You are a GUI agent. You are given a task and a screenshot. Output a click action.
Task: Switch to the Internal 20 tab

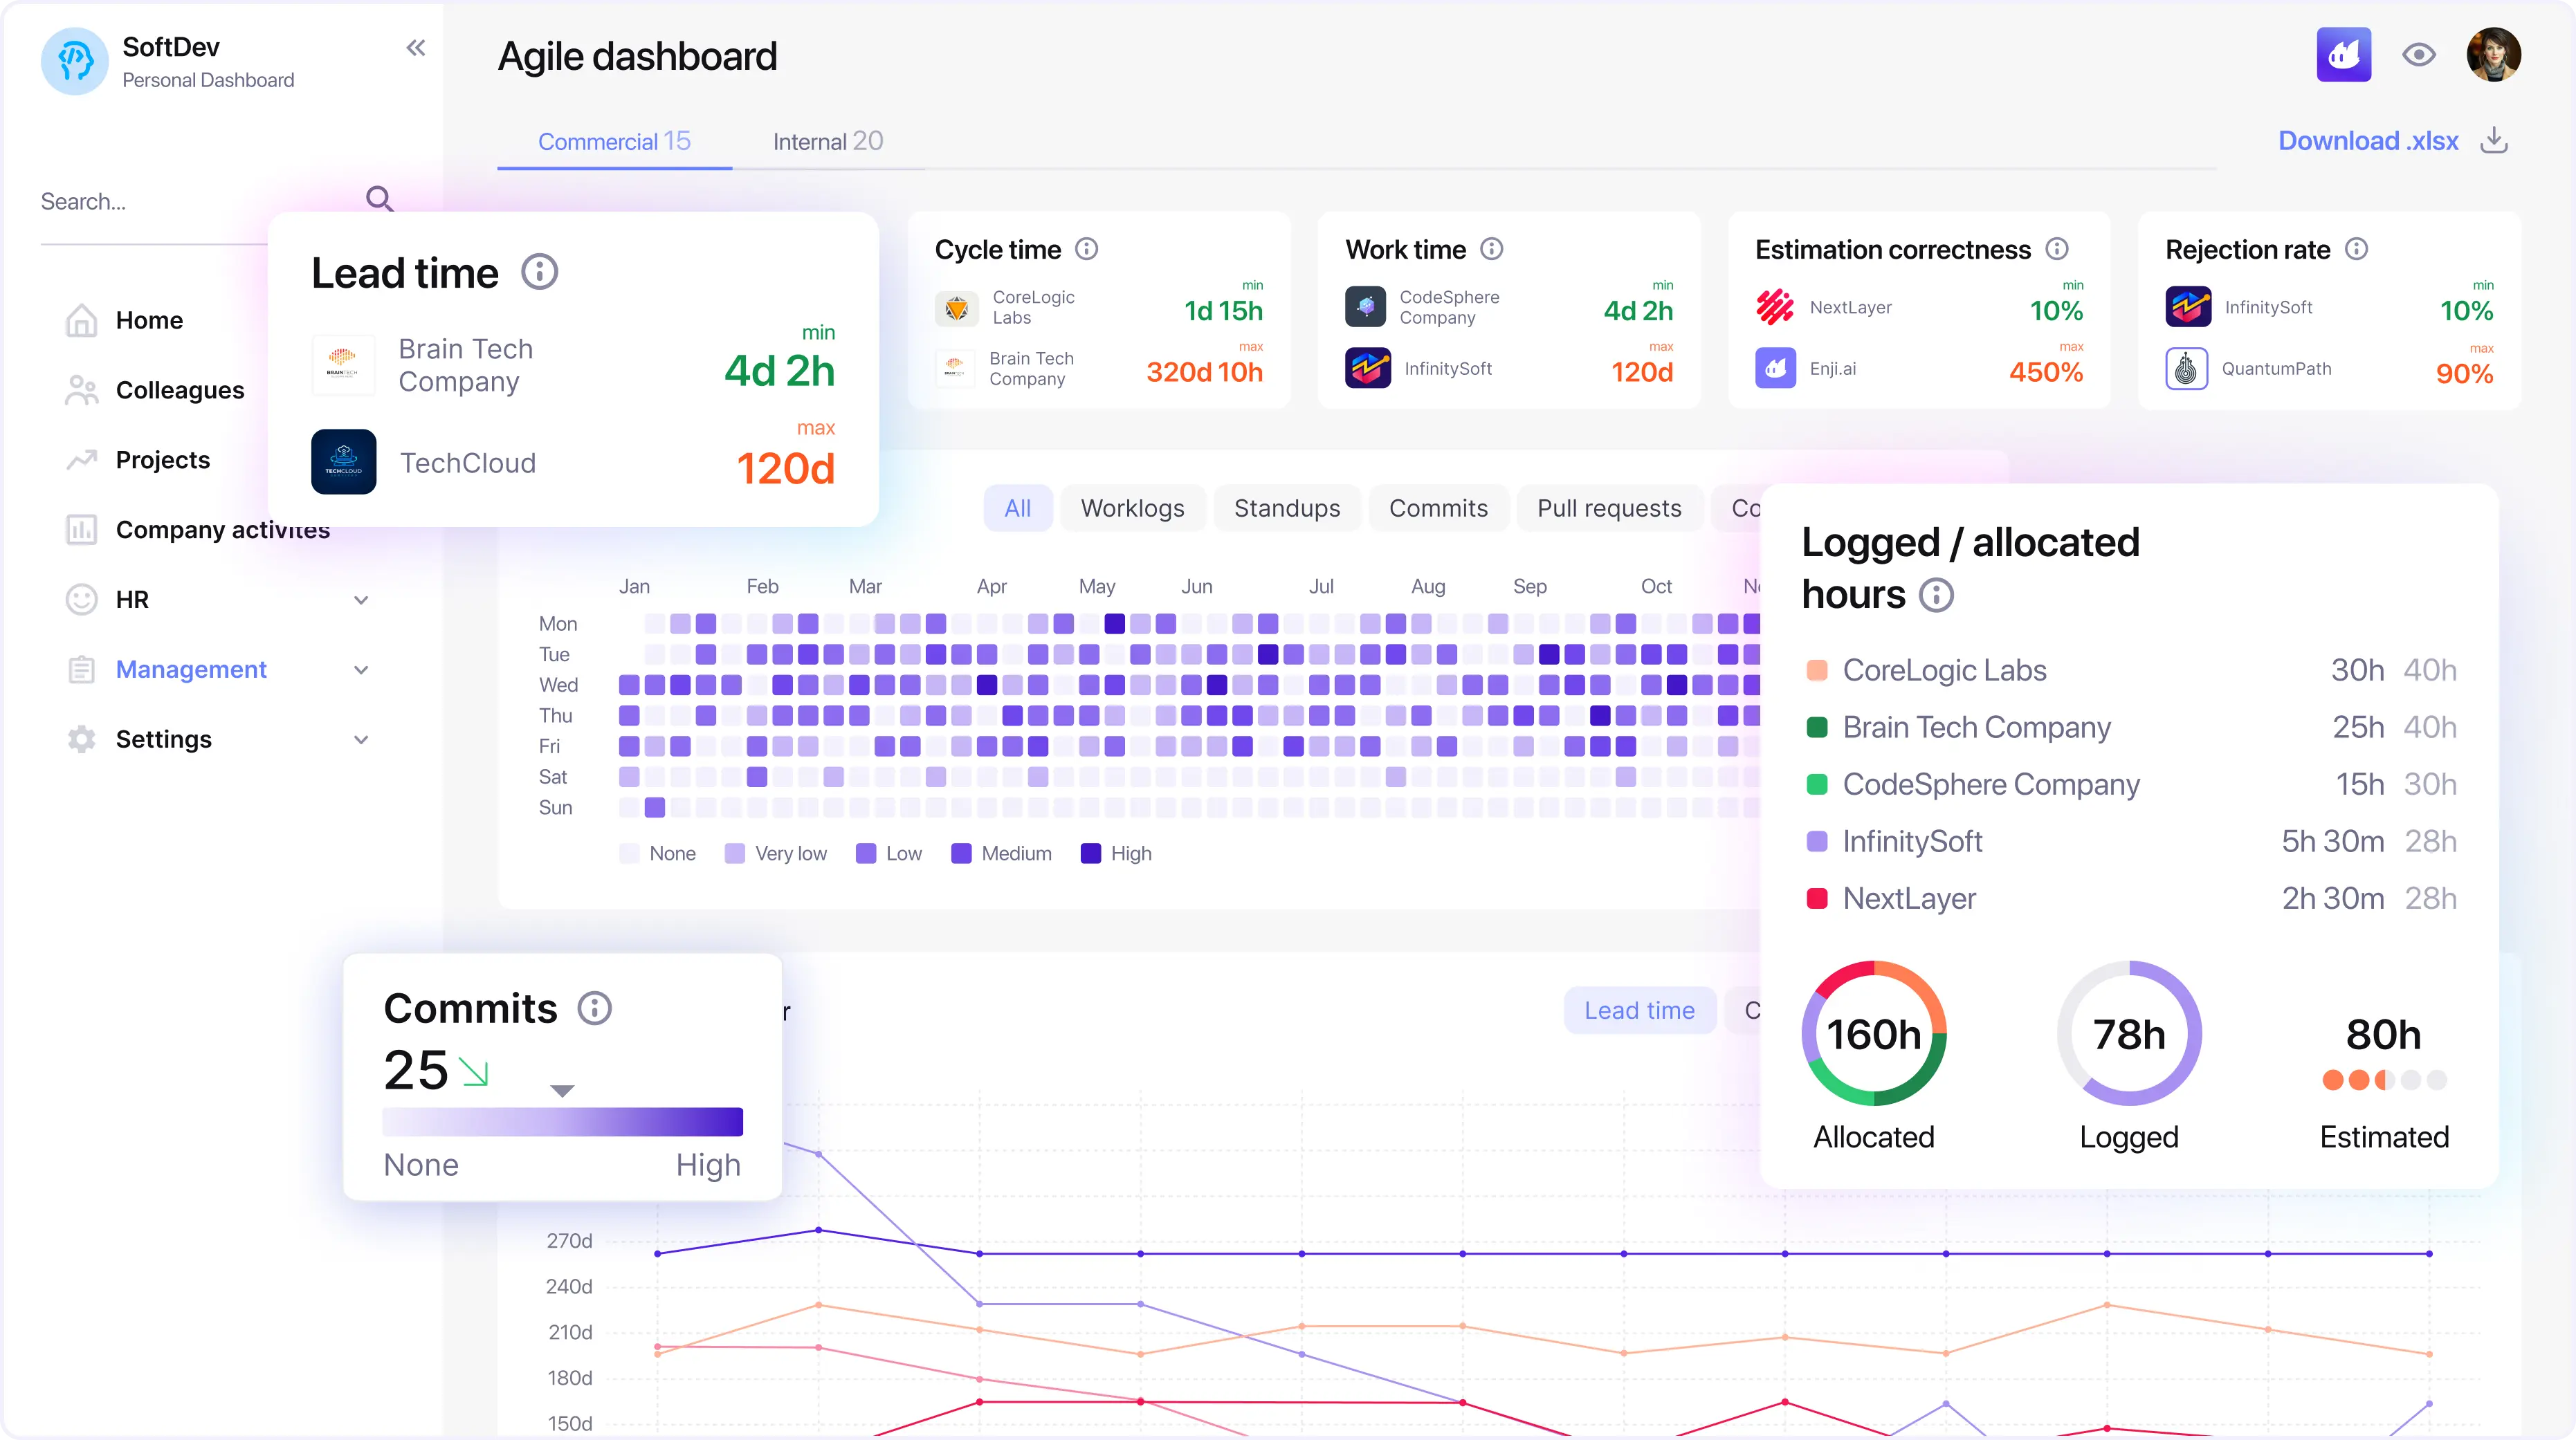827,142
